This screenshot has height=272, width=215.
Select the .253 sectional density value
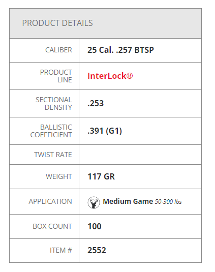96,103
